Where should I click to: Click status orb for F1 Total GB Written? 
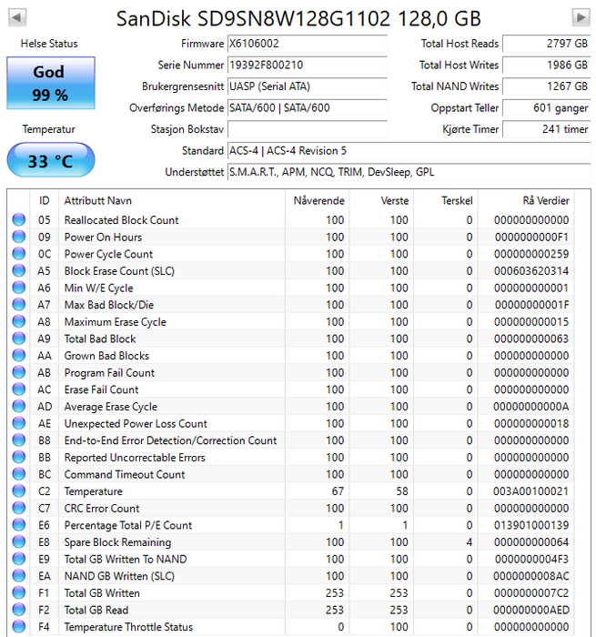pos(19,592)
